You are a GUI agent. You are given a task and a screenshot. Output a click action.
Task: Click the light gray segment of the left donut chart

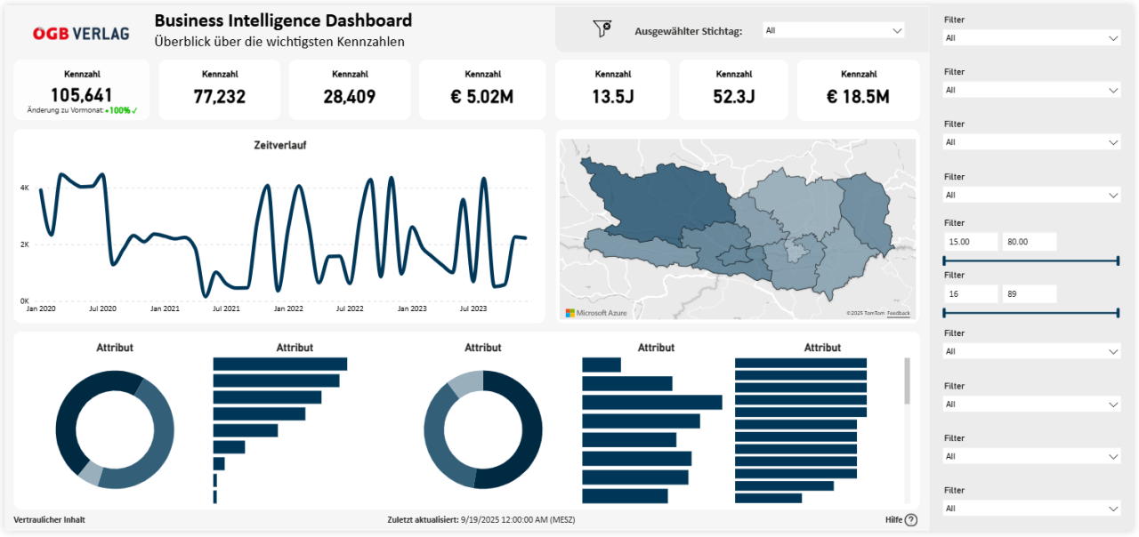point(90,474)
